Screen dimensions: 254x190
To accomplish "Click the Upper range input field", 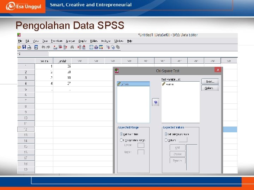I will pos(141,152).
